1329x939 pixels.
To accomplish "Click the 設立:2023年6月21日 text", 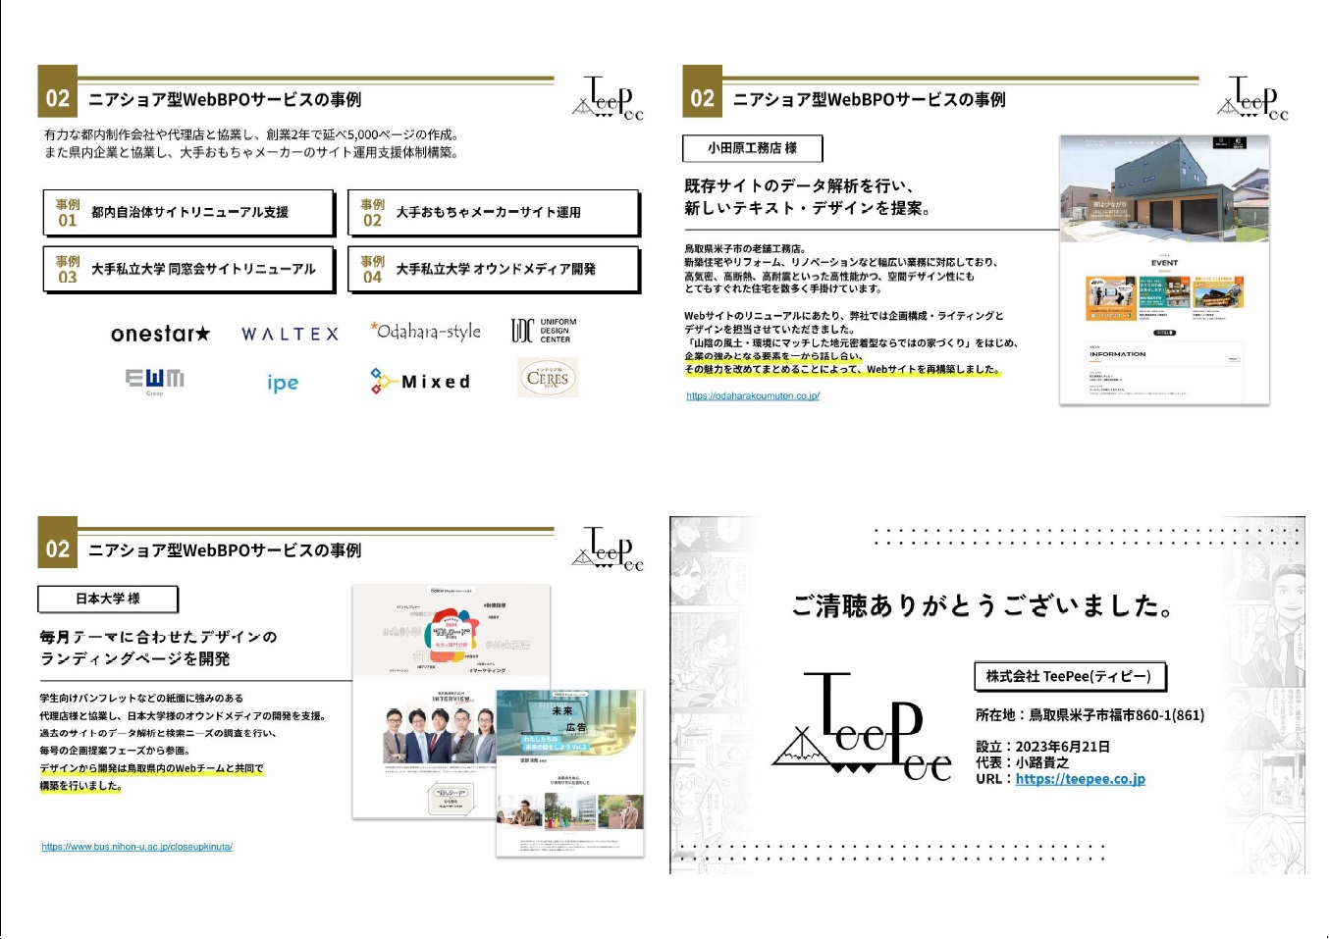I will click(x=1042, y=747).
